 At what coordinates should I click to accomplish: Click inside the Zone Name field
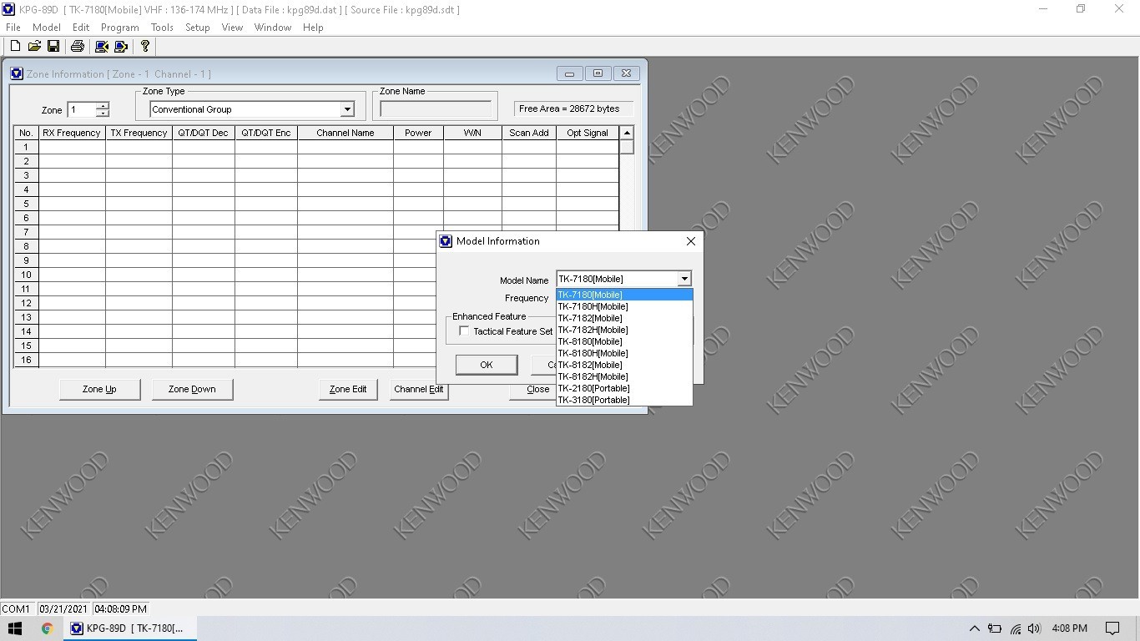[435, 107]
